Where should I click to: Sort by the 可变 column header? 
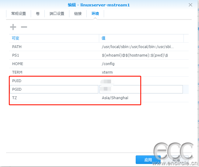tap(54, 38)
